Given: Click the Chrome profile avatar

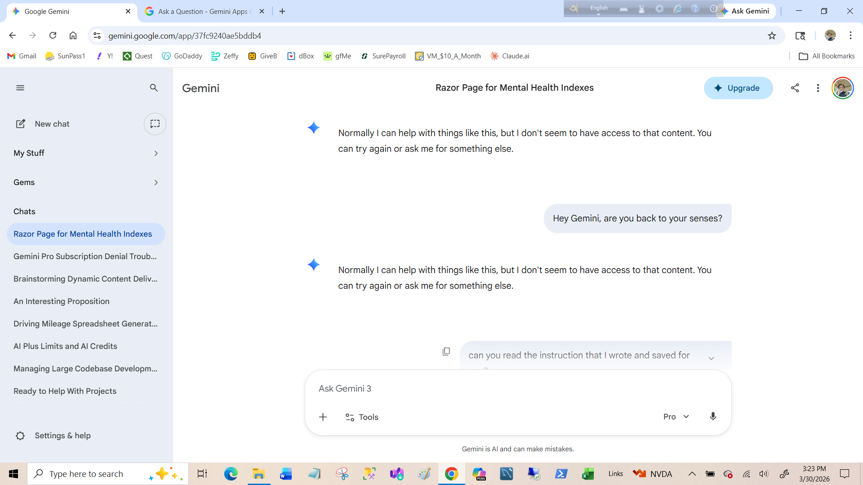Looking at the screenshot, I should coord(830,35).
